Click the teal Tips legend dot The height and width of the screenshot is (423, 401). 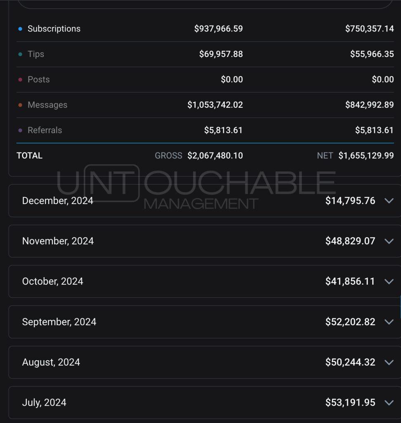point(20,54)
